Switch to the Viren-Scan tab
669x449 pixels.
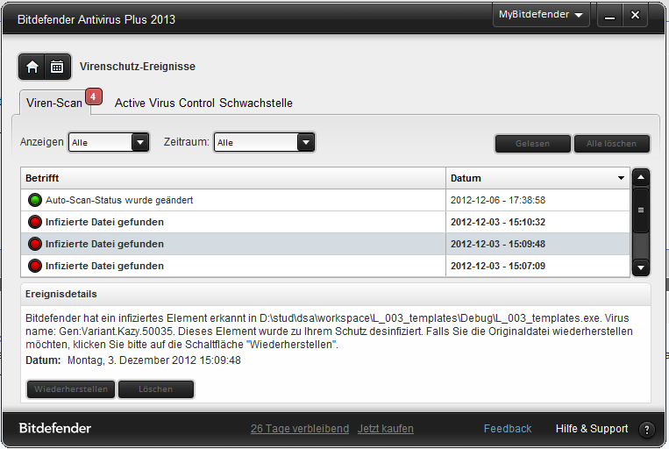54,103
